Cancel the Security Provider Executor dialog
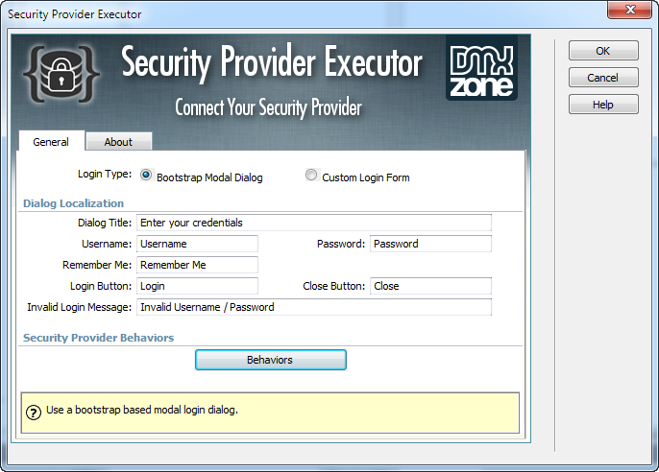The image size is (659, 472). [x=603, y=78]
